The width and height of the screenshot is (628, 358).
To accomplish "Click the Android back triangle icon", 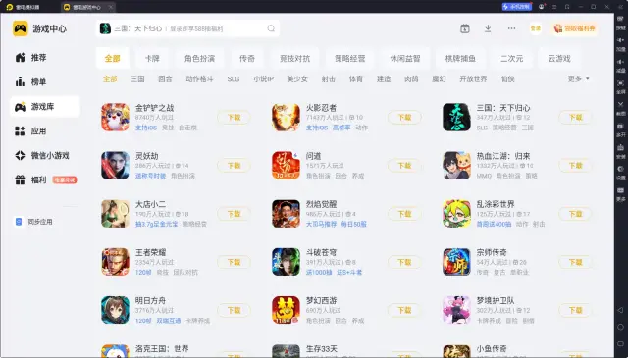I will [620, 310].
